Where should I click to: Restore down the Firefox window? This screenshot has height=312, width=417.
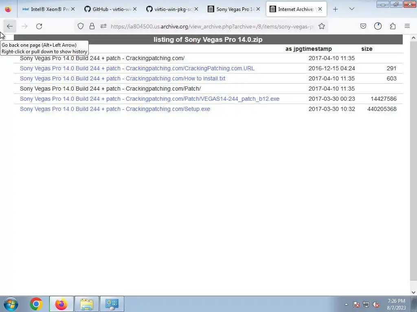tap(396, 4)
